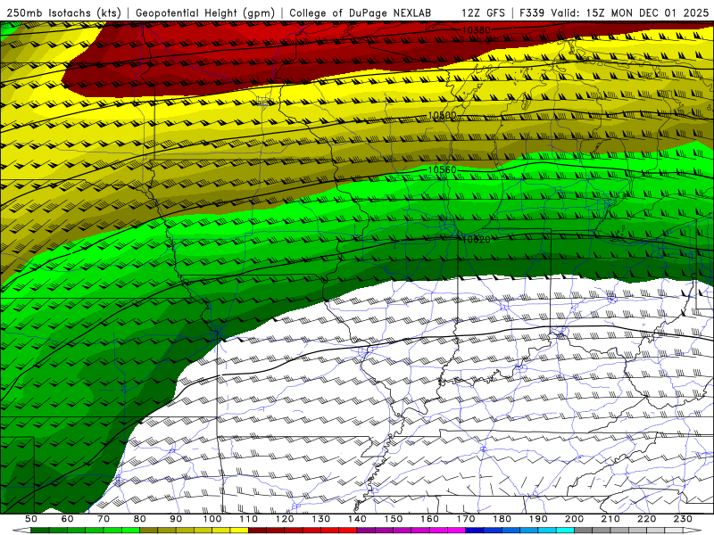Click the 140 value on the color scale
714x535 pixels.
[x=357, y=519]
